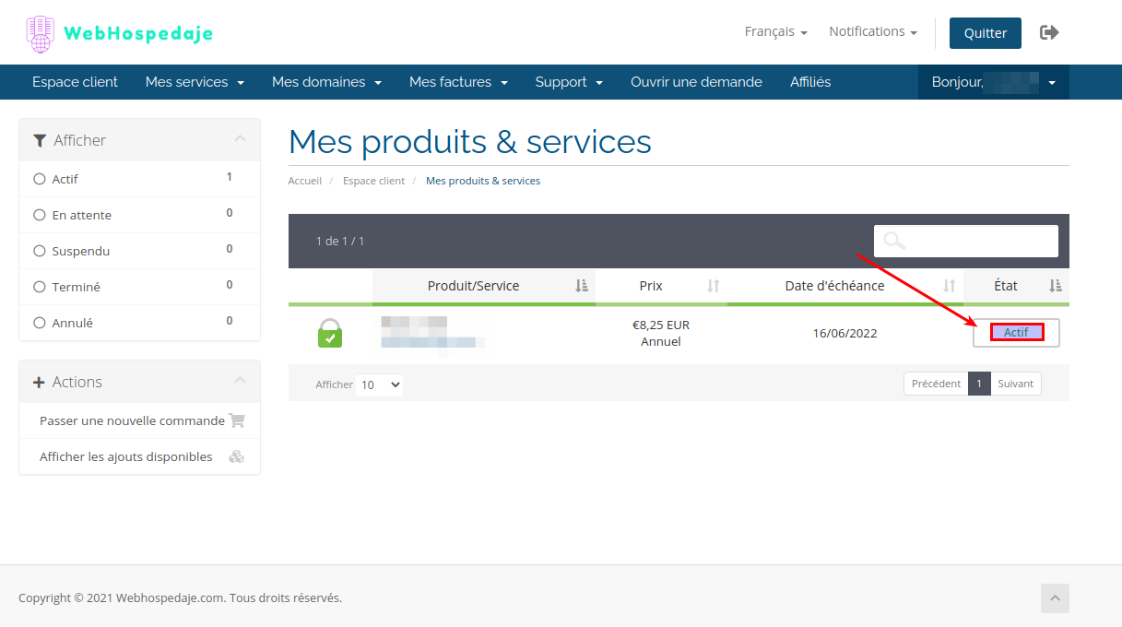1122x627 pixels.
Task: Open the Français language dropdown
Action: click(775, 31)
